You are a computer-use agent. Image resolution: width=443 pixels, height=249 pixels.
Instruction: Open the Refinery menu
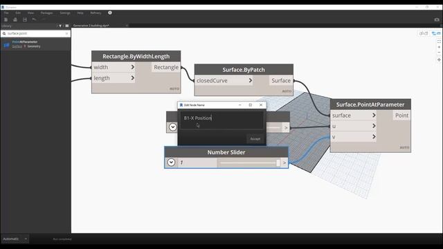(96, 13)
